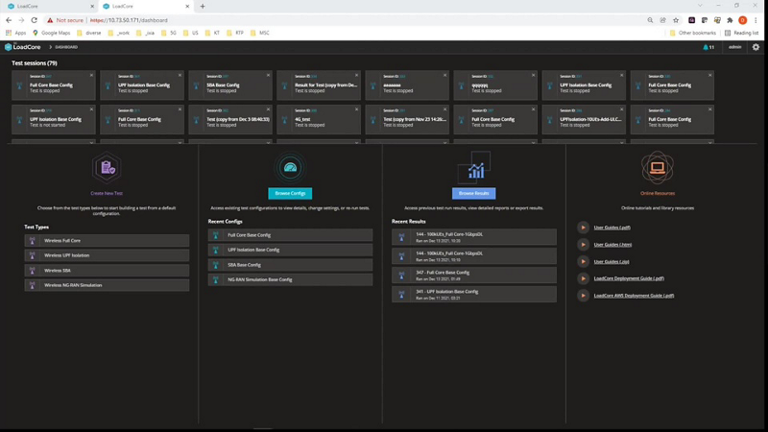768x432 pixels.
Task: Click antenna icon beside Wireless UPF Isolation
Action: 33,255
